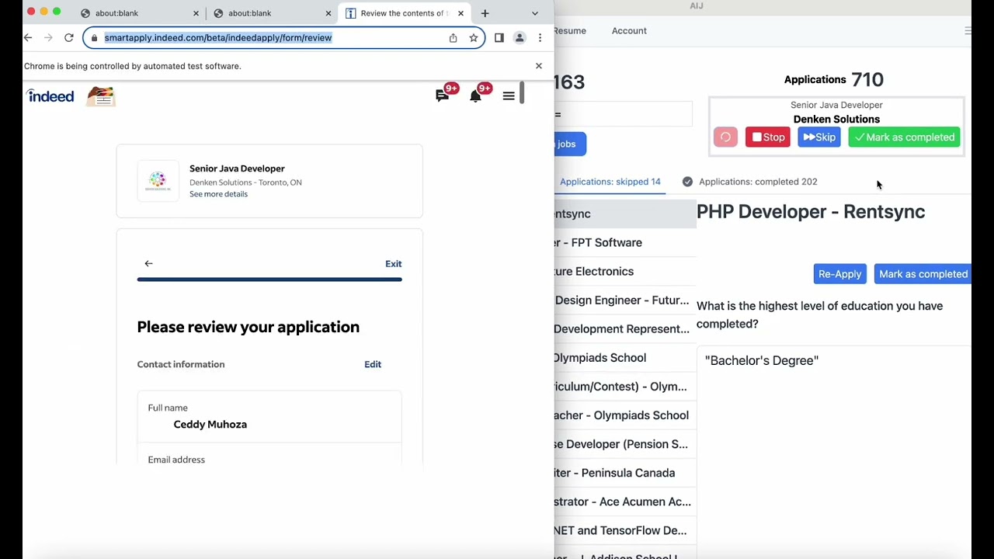Select the Developer (Pension S... entry
This screenshot has height=559, width=994.
point(625,443)
